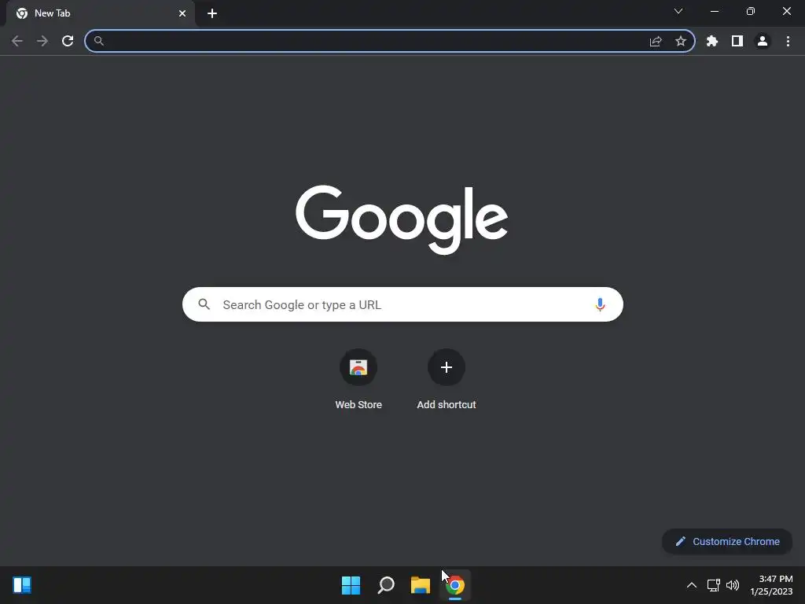The width and height of the screenshot is (805, 604).
Task: Click the magnifier icon in the Google search box
Action: click(x=204, y=304)
